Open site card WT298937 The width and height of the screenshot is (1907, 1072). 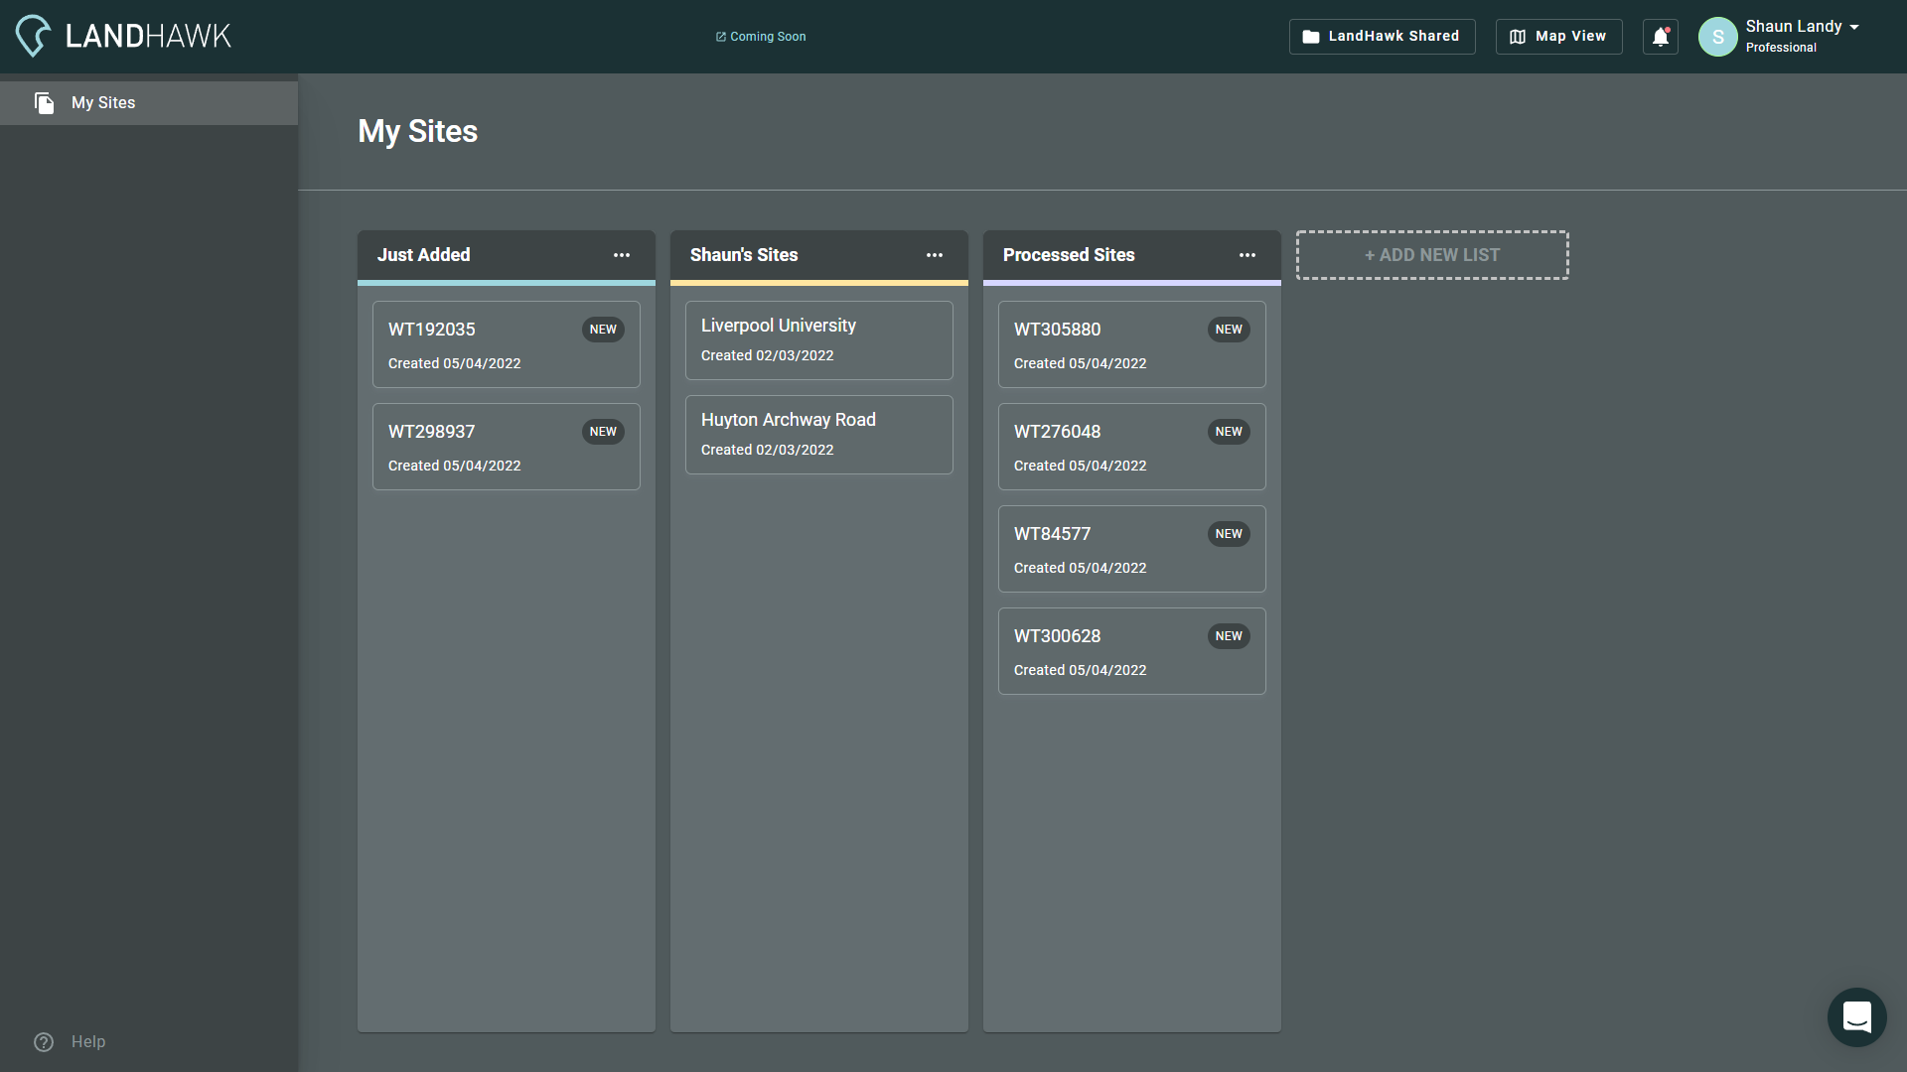[x=507, y=447]
